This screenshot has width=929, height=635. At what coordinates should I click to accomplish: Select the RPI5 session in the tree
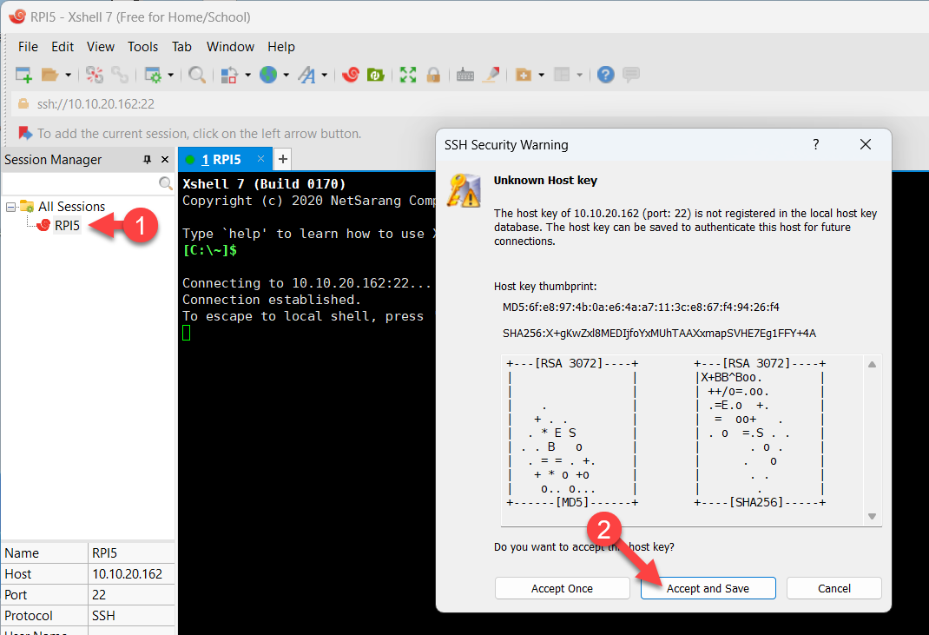pos(67,225)
